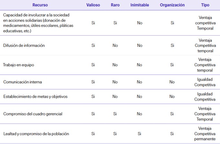Click 'Igualdad Competitiva' in Establecimiento de metas row
The height and width of the screenshot is (144, 220).
(x=205, y=97)
